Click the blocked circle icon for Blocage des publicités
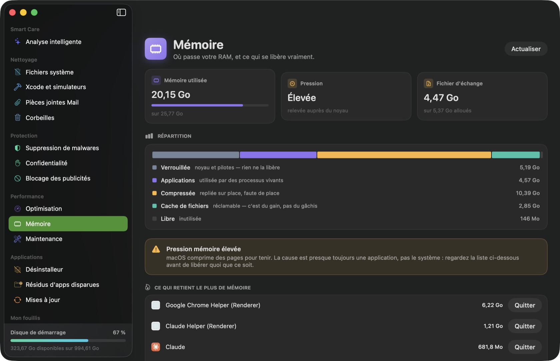Screen dimensions: 560x361 (18, 178)
